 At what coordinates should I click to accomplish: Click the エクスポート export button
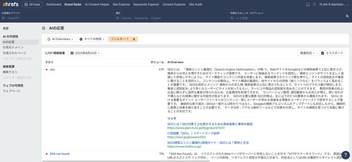[332, 53]
